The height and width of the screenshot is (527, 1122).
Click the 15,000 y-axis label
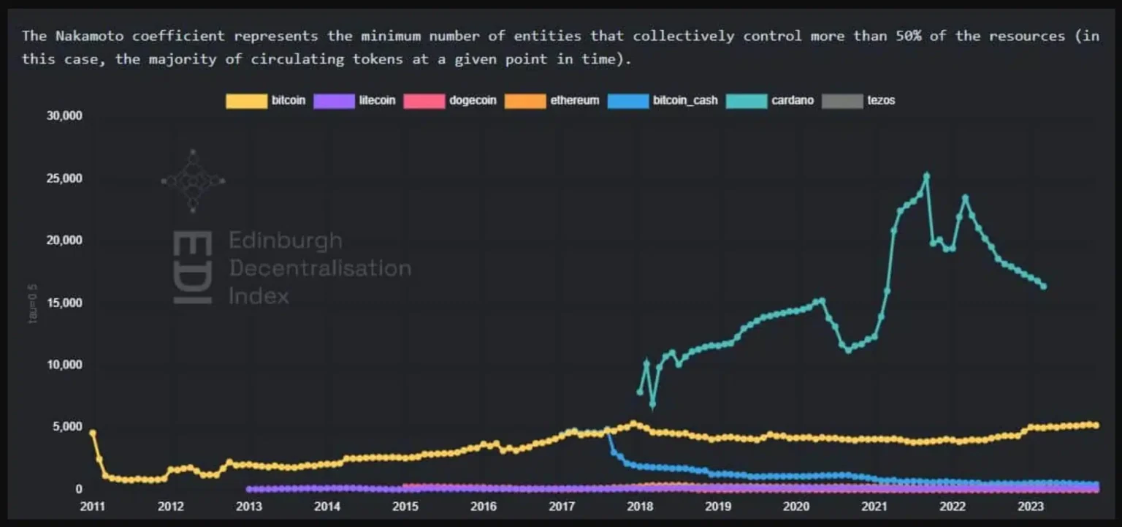click(x=64, y=303)
